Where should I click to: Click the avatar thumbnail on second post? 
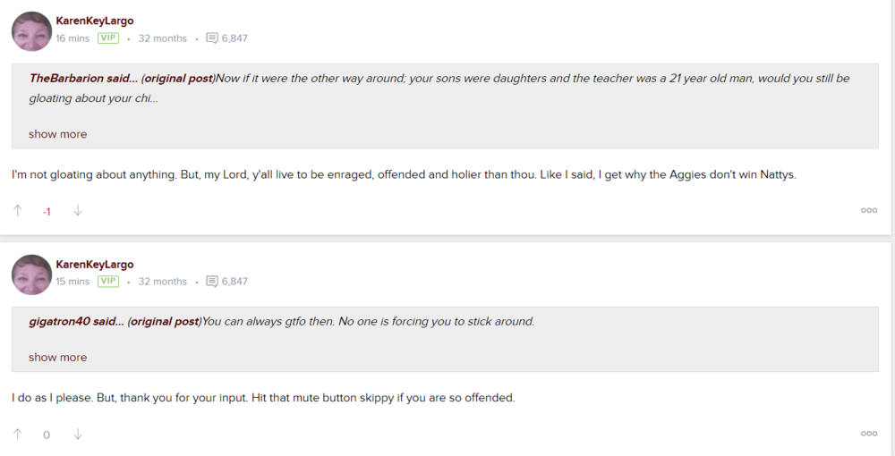(31, 274)
